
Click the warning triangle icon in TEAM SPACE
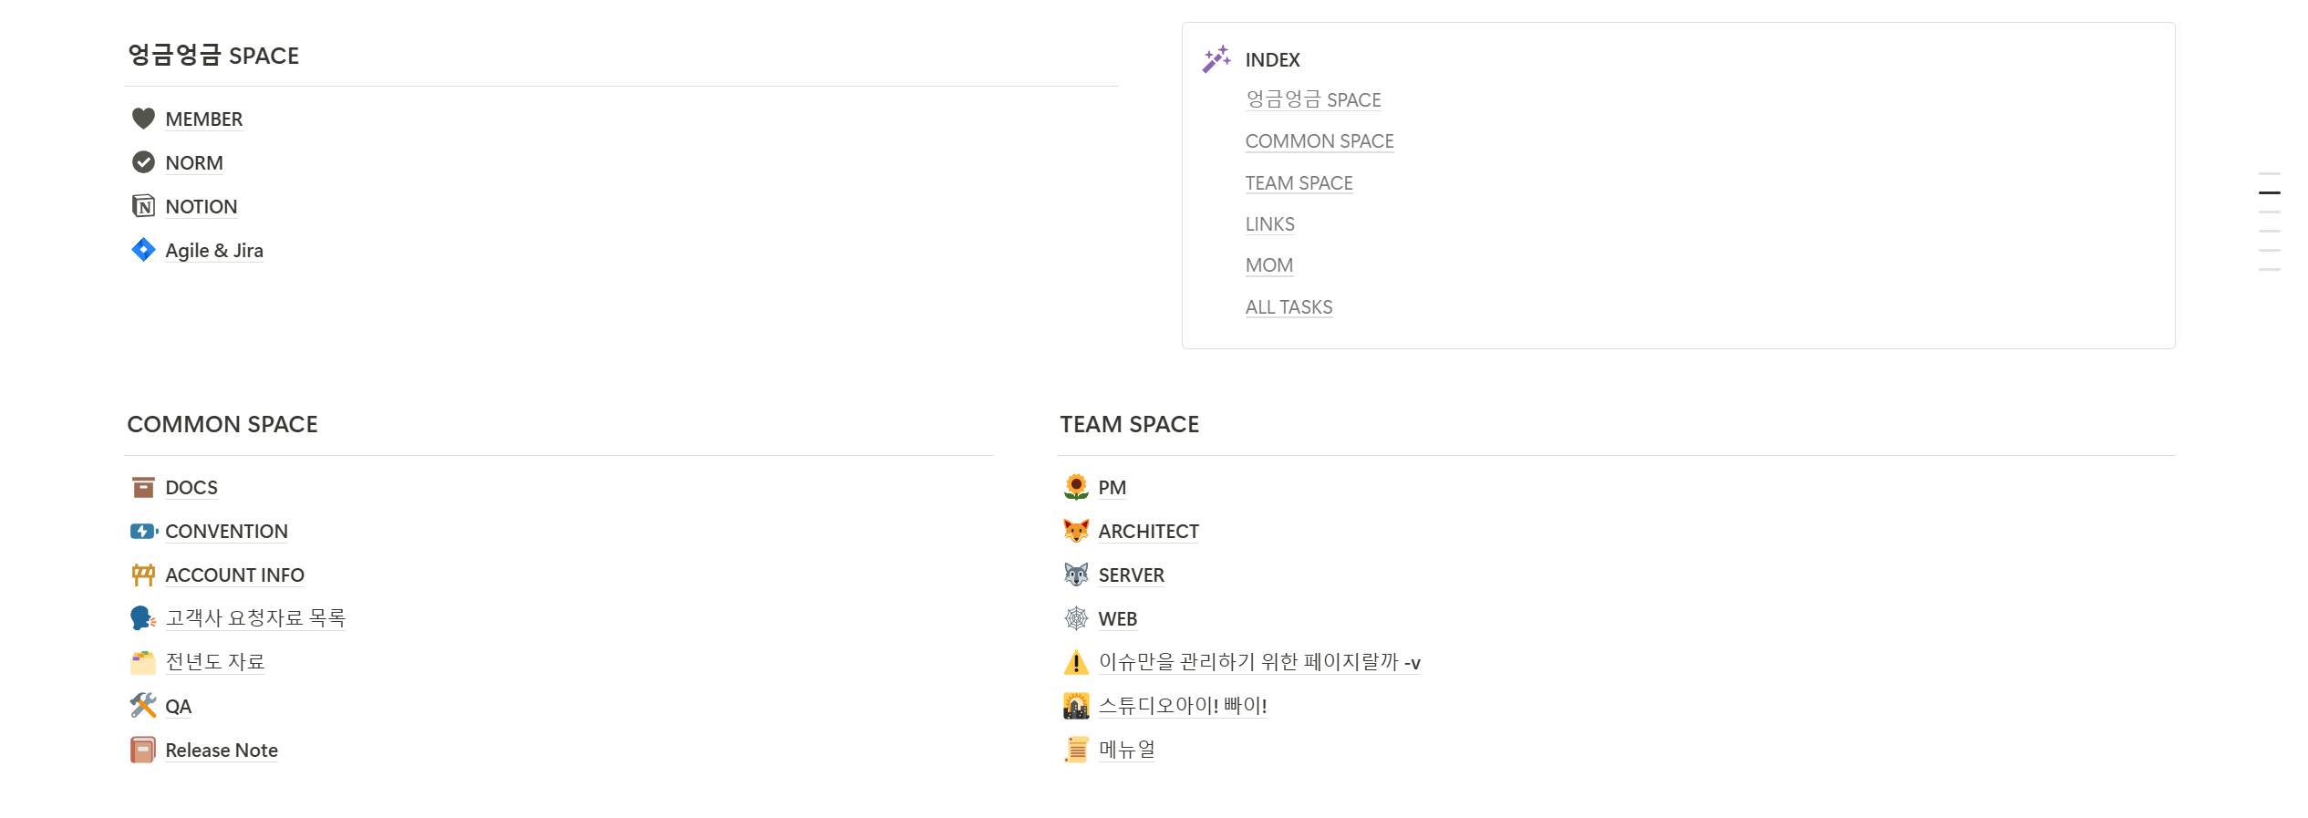click(x=1076, y=662)
